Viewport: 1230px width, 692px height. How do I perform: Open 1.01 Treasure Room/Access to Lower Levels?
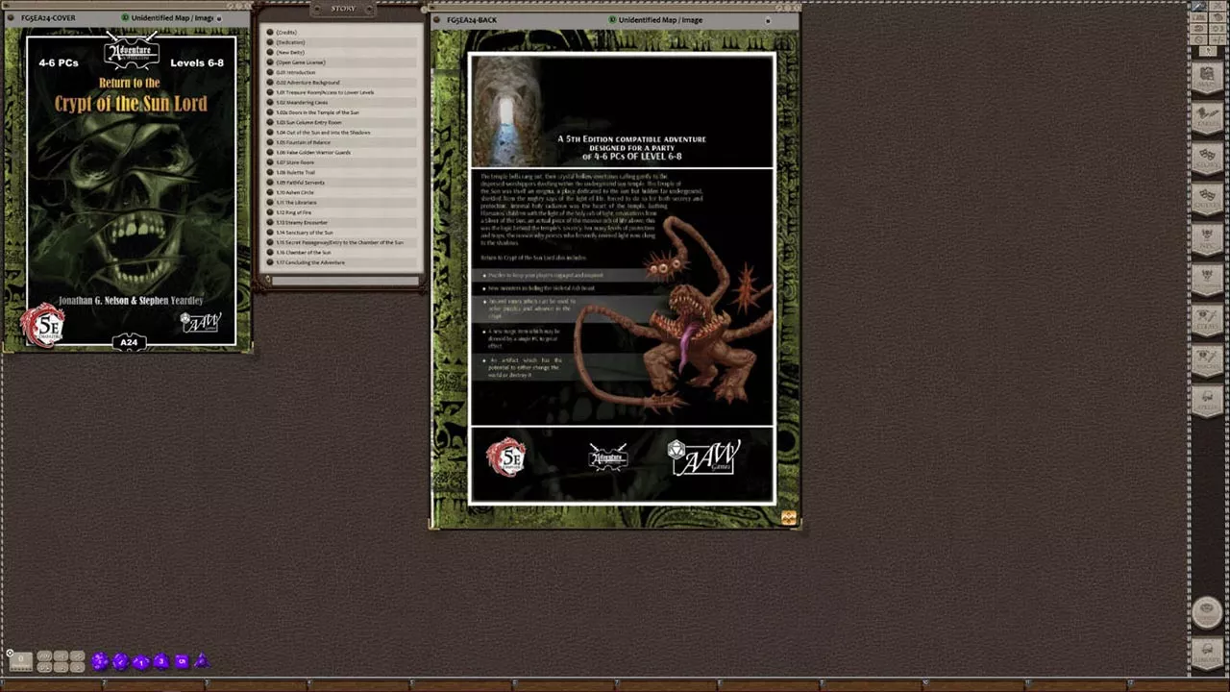(342, 92)
